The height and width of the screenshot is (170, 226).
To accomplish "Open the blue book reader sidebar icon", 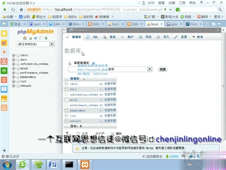I will click(4, 89).
